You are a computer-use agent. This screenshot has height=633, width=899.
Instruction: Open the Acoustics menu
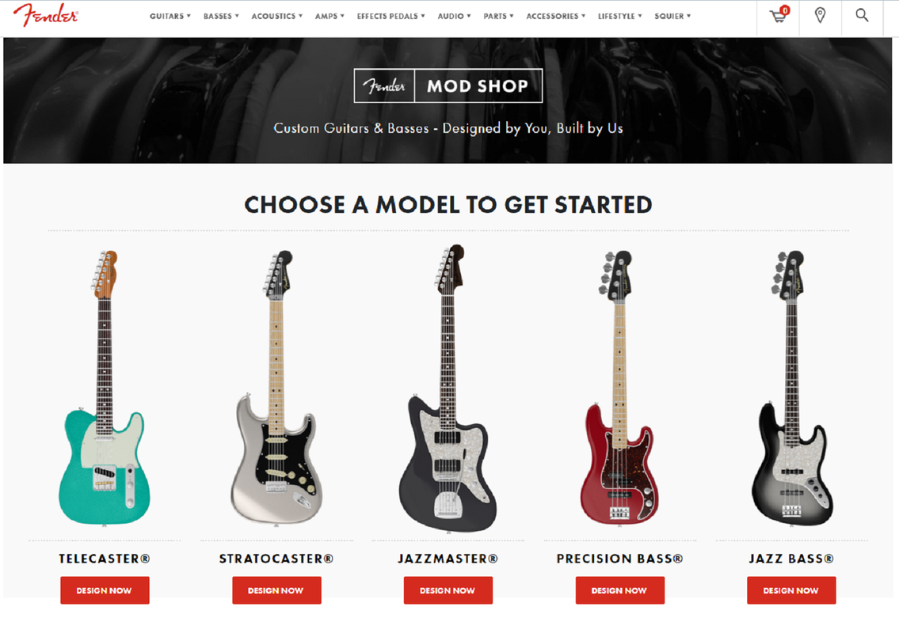tap(277, 16)
